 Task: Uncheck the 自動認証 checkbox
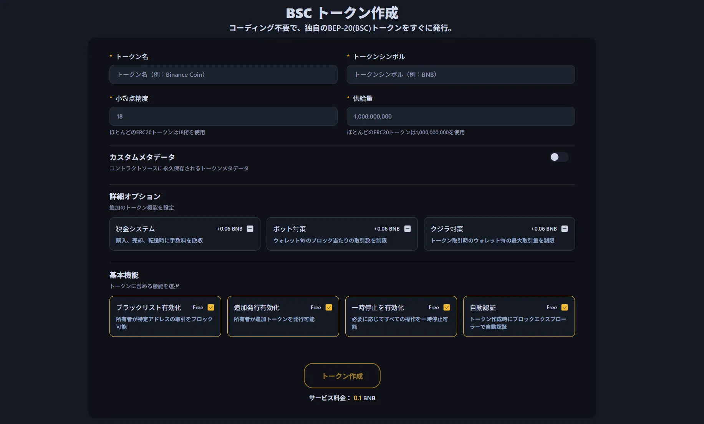pyautogui.click(x=565, y=307)
